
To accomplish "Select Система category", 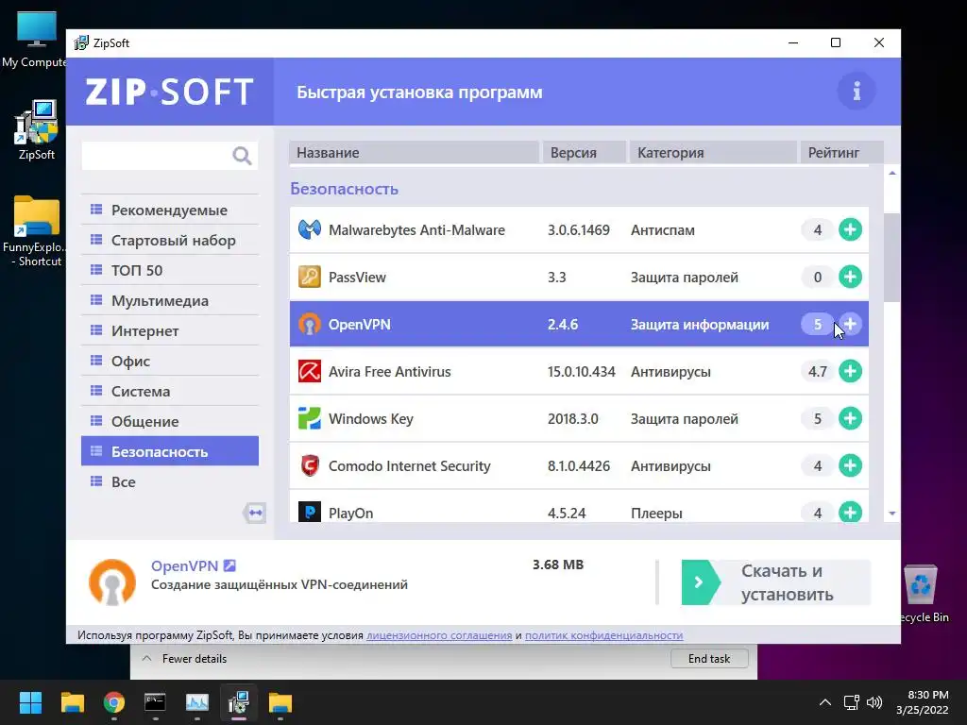I will click(170, 391).
